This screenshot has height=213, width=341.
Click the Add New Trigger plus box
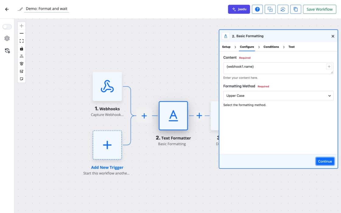pyautogui.click(x=107, y=145)
